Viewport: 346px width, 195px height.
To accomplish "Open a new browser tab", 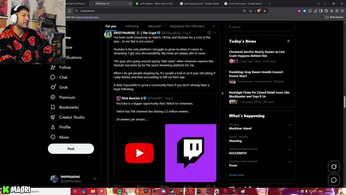I will 269,4.
